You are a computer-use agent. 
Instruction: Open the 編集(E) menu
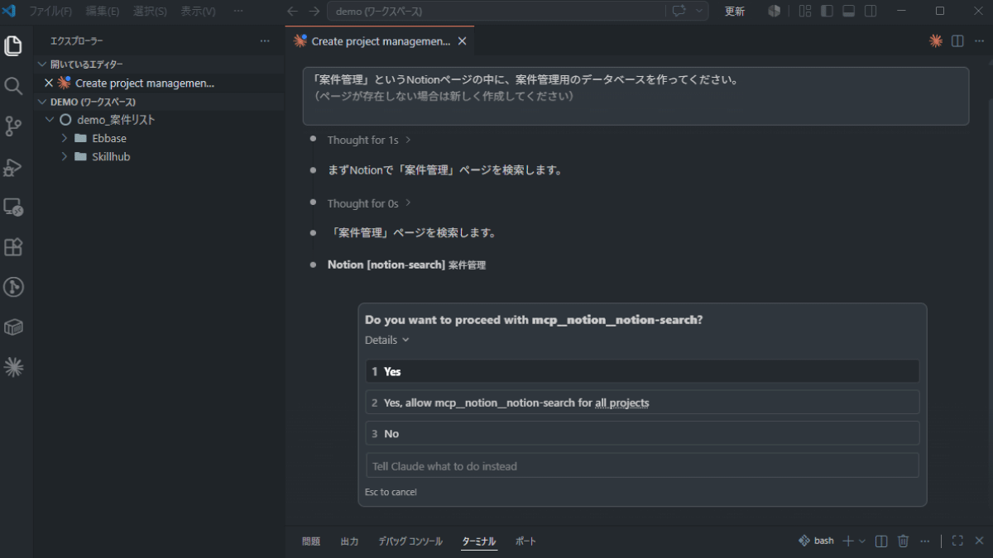(x=103, y=12)
